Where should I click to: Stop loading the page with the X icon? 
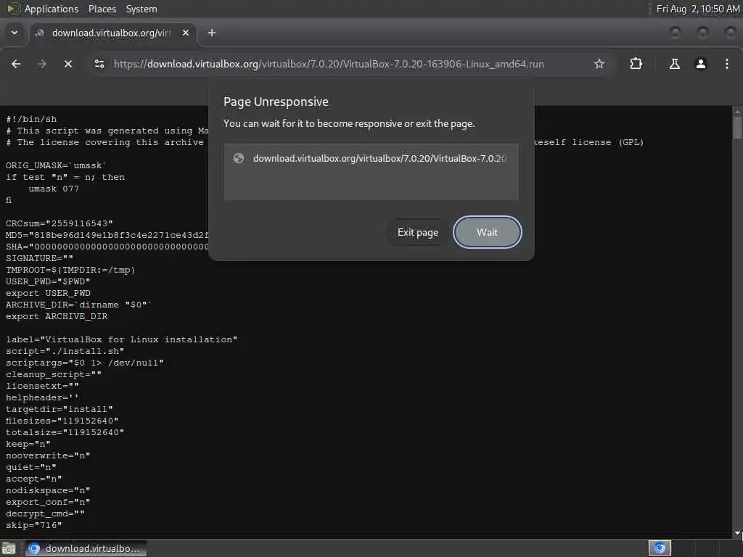[68, 64]
